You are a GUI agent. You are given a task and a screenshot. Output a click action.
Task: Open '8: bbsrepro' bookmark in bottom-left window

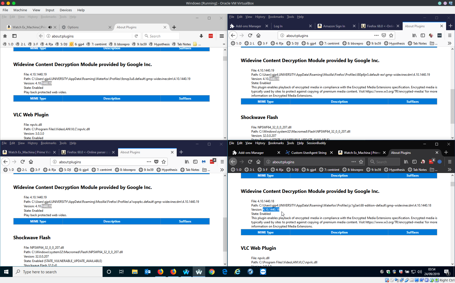(125, 170)
